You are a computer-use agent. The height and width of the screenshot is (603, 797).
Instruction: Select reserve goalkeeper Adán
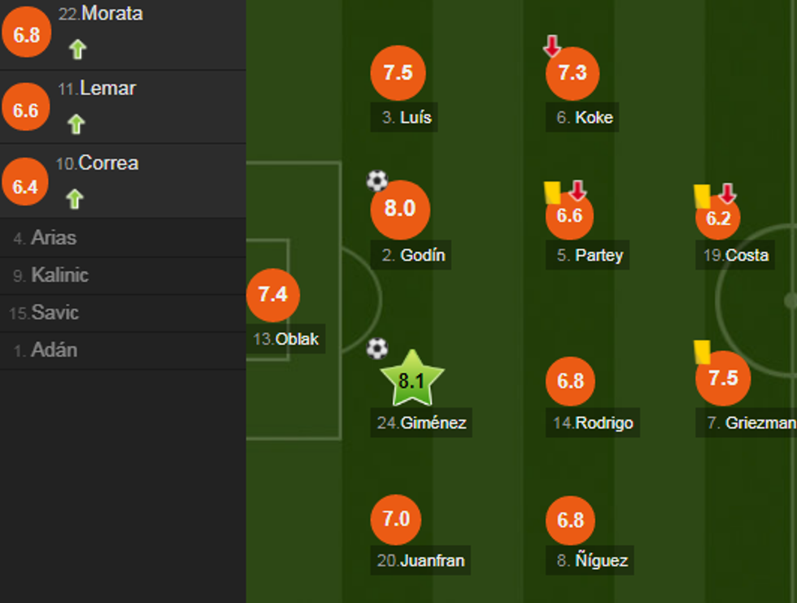coord(54,350)
